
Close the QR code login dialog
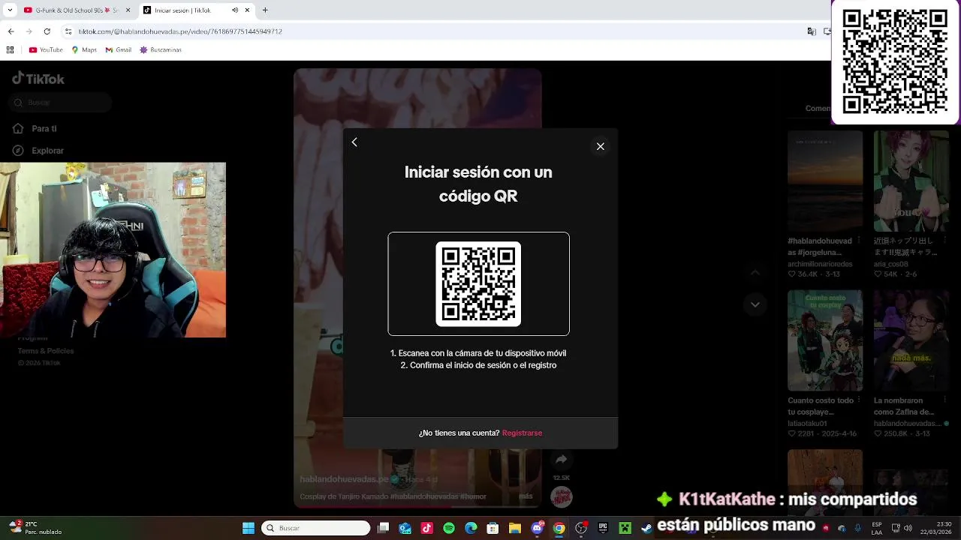coord(601,146)
